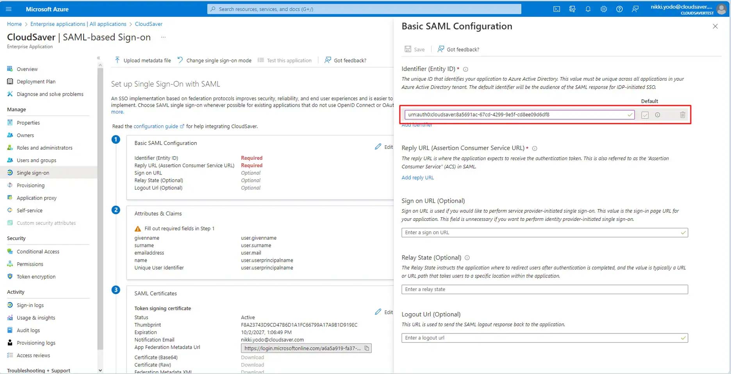Open Conditional Access in sidebar
731x374 pixels.
[38, 252]
